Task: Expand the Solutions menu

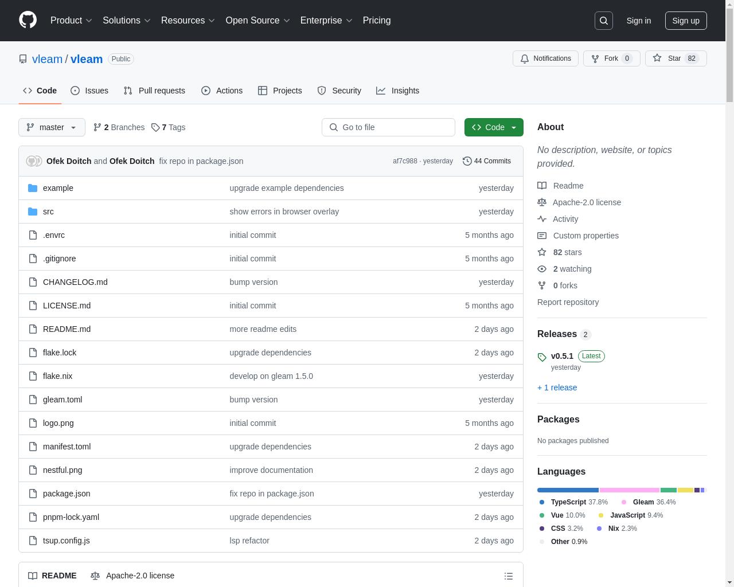Action: [x=127, y=20]
